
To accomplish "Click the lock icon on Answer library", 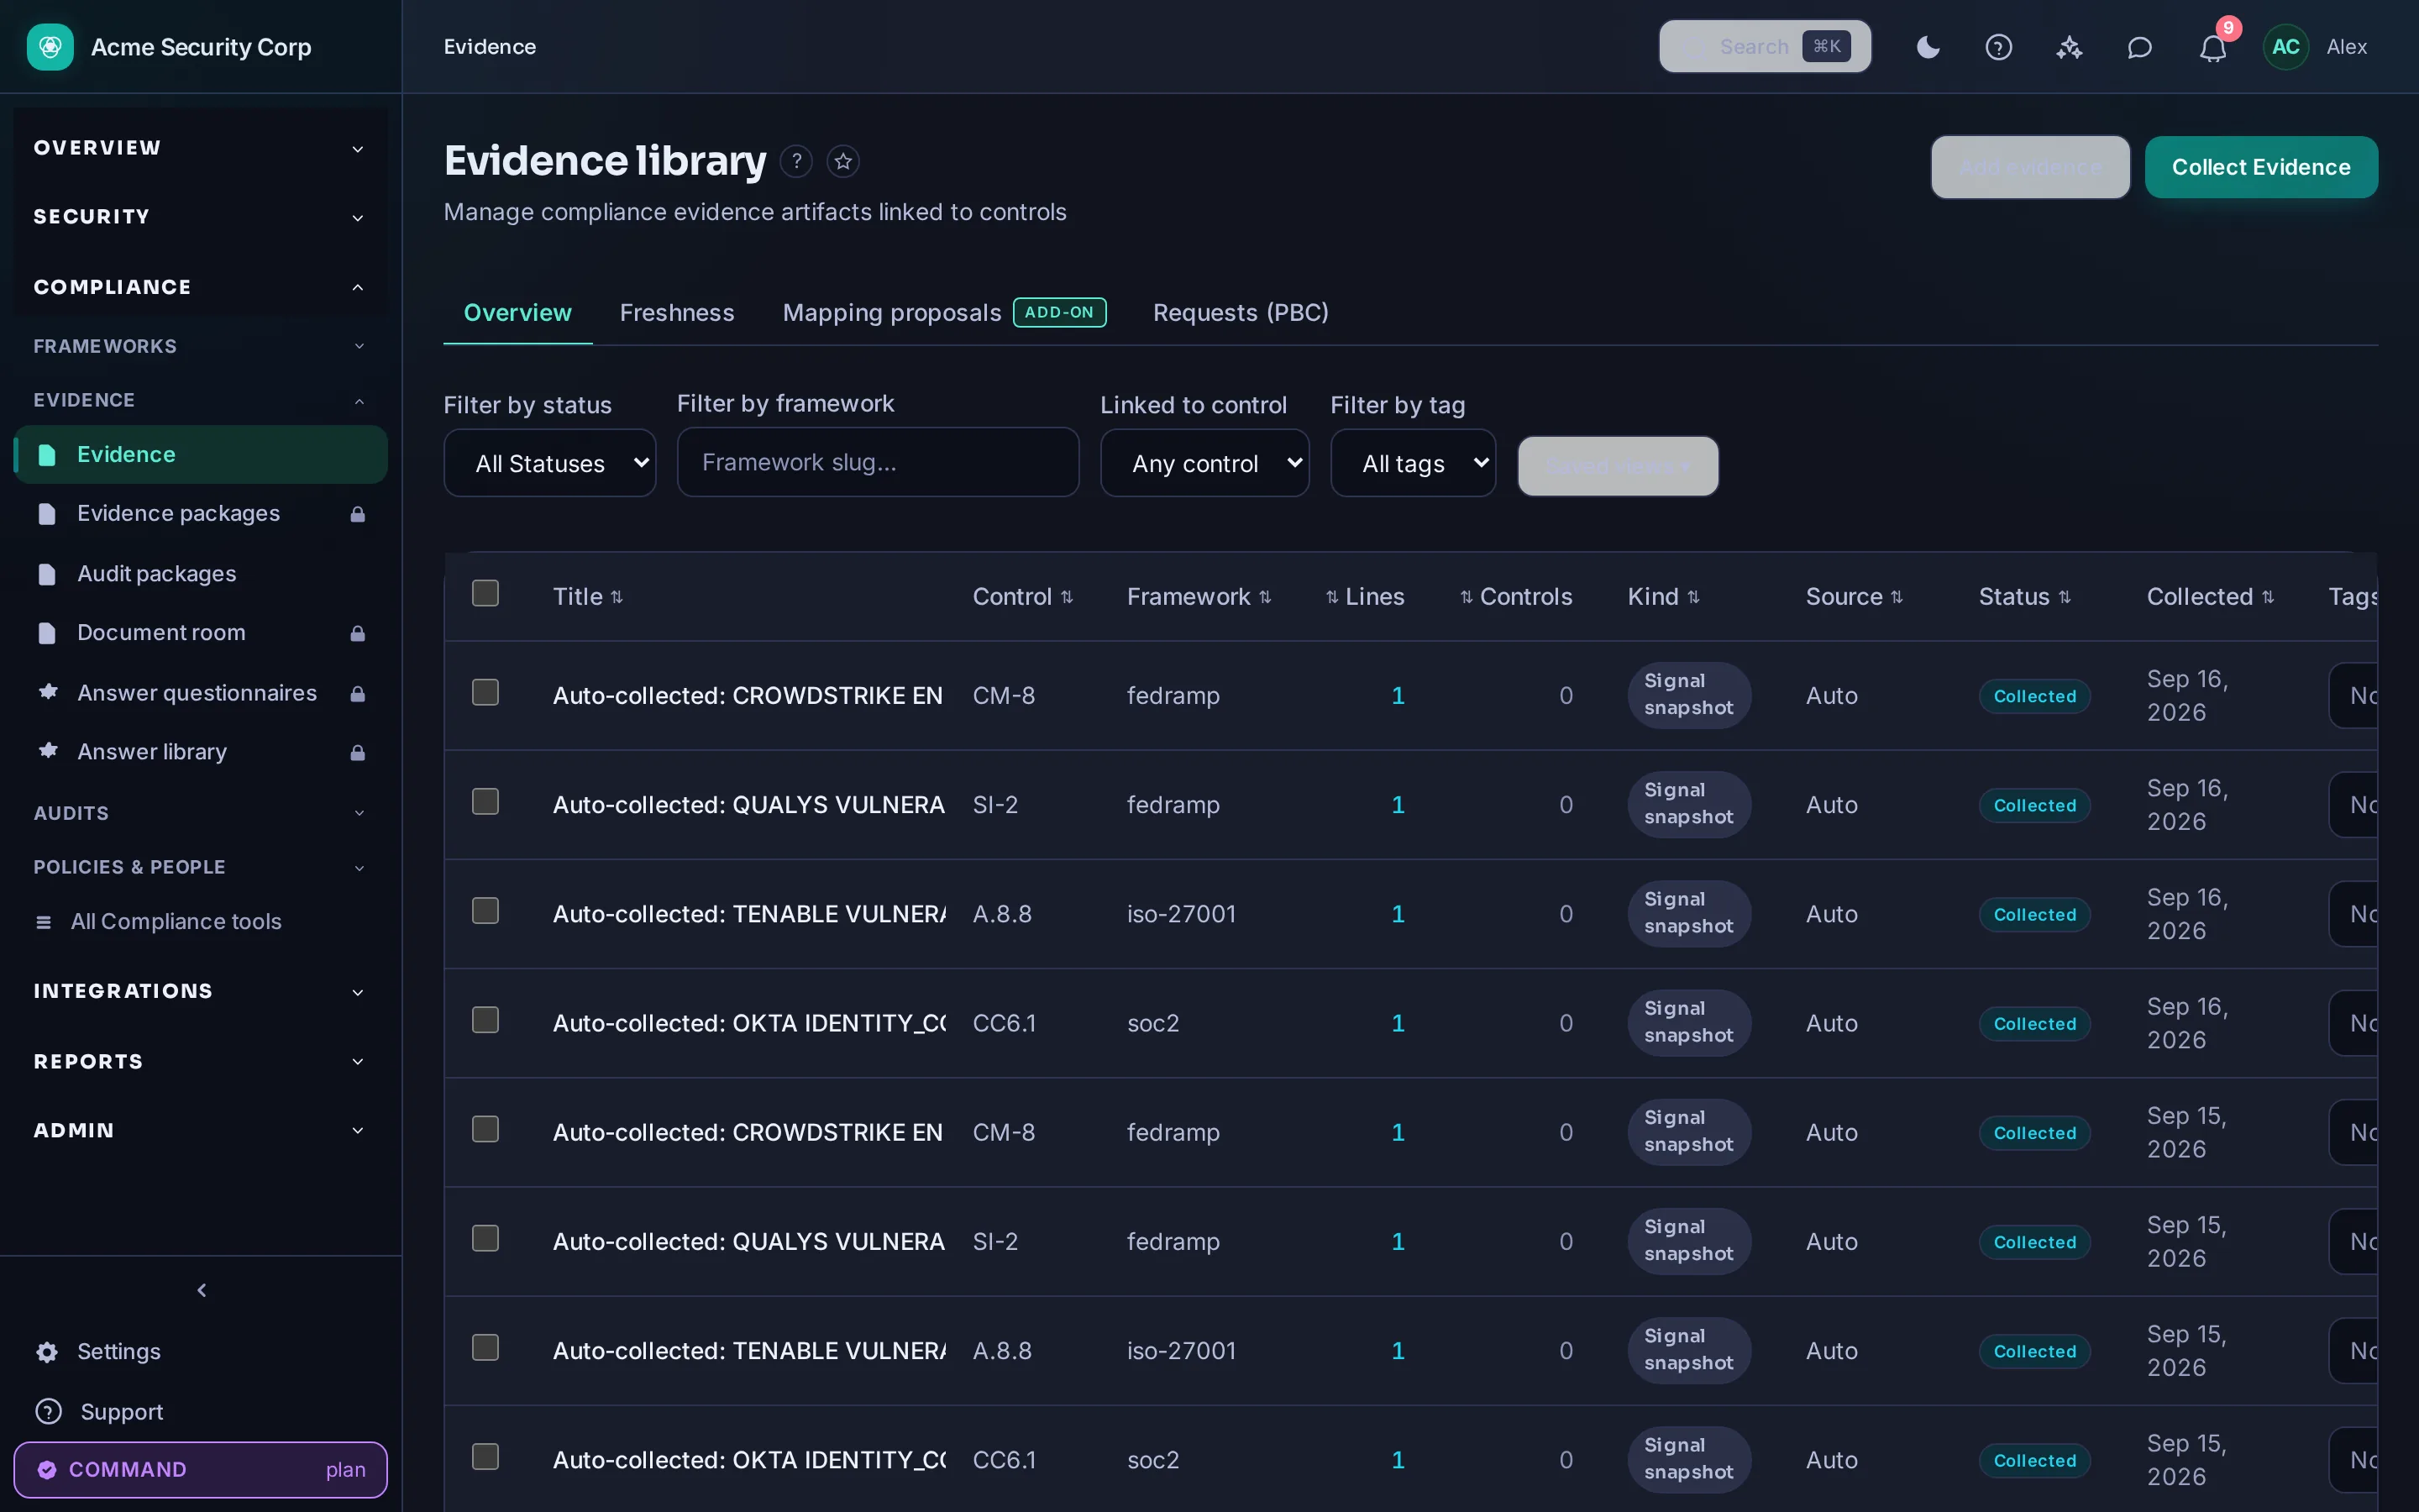I will coord(357,752).
